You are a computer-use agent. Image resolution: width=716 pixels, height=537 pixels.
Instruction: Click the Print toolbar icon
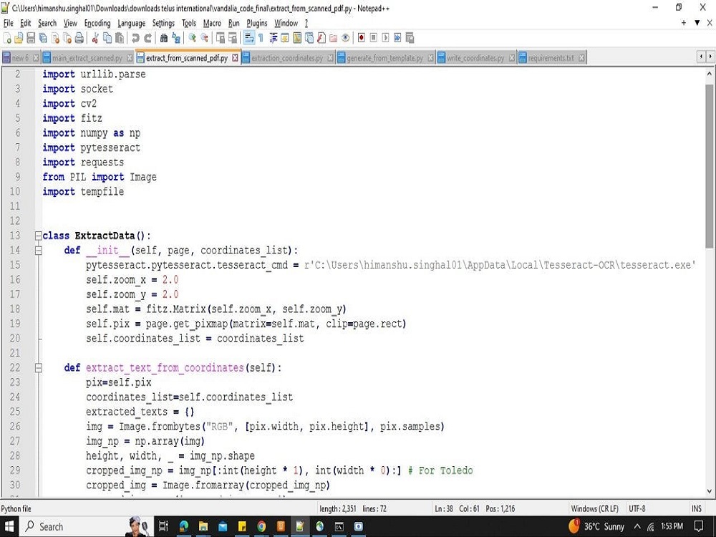click(79, 38)
